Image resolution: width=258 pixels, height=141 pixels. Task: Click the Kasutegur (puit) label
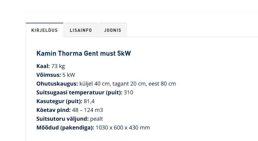pos(59,101)
